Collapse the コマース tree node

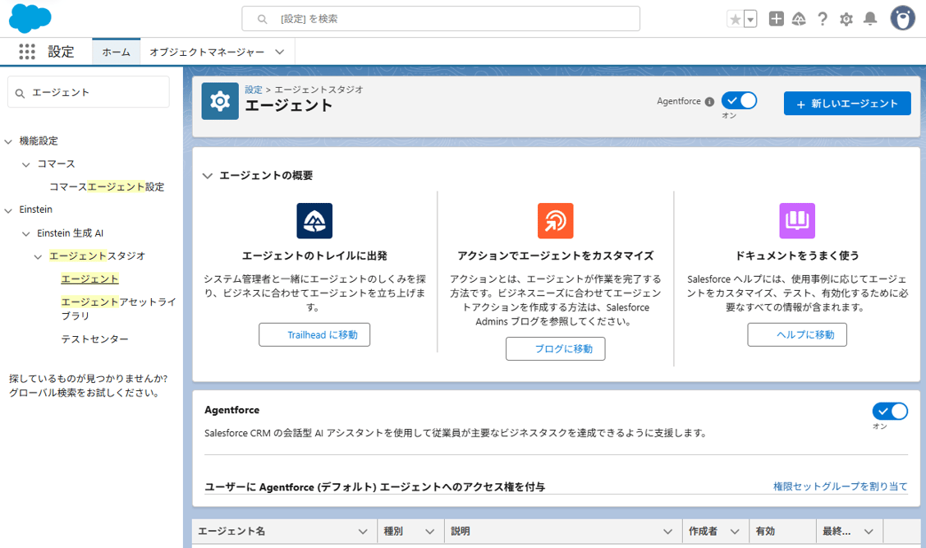[x=26, y=165]
